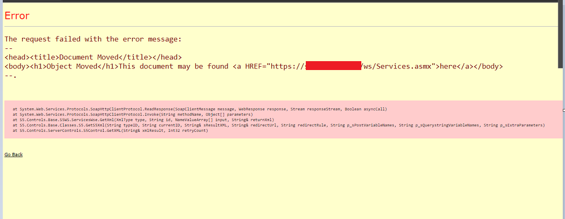Click the red Error heading
This screenshot has height=219, width=565.
click(x=17, y=16)
